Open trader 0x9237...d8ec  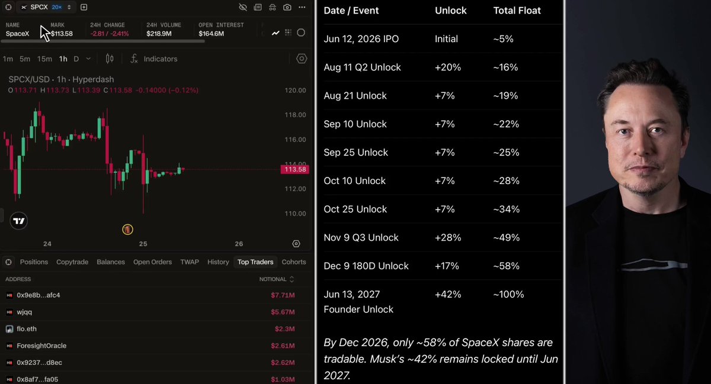point(39,363)
